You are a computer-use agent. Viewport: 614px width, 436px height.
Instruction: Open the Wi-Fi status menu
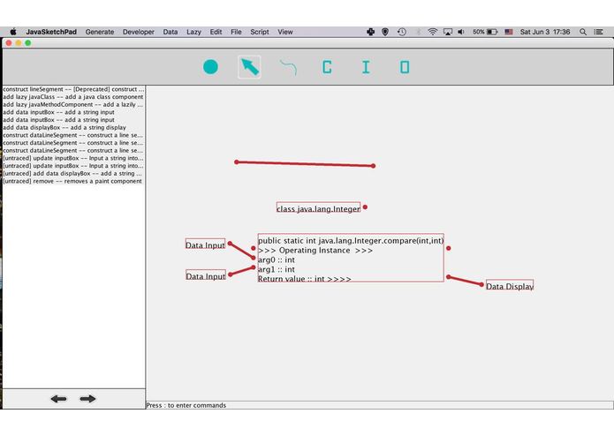[433, 32]
